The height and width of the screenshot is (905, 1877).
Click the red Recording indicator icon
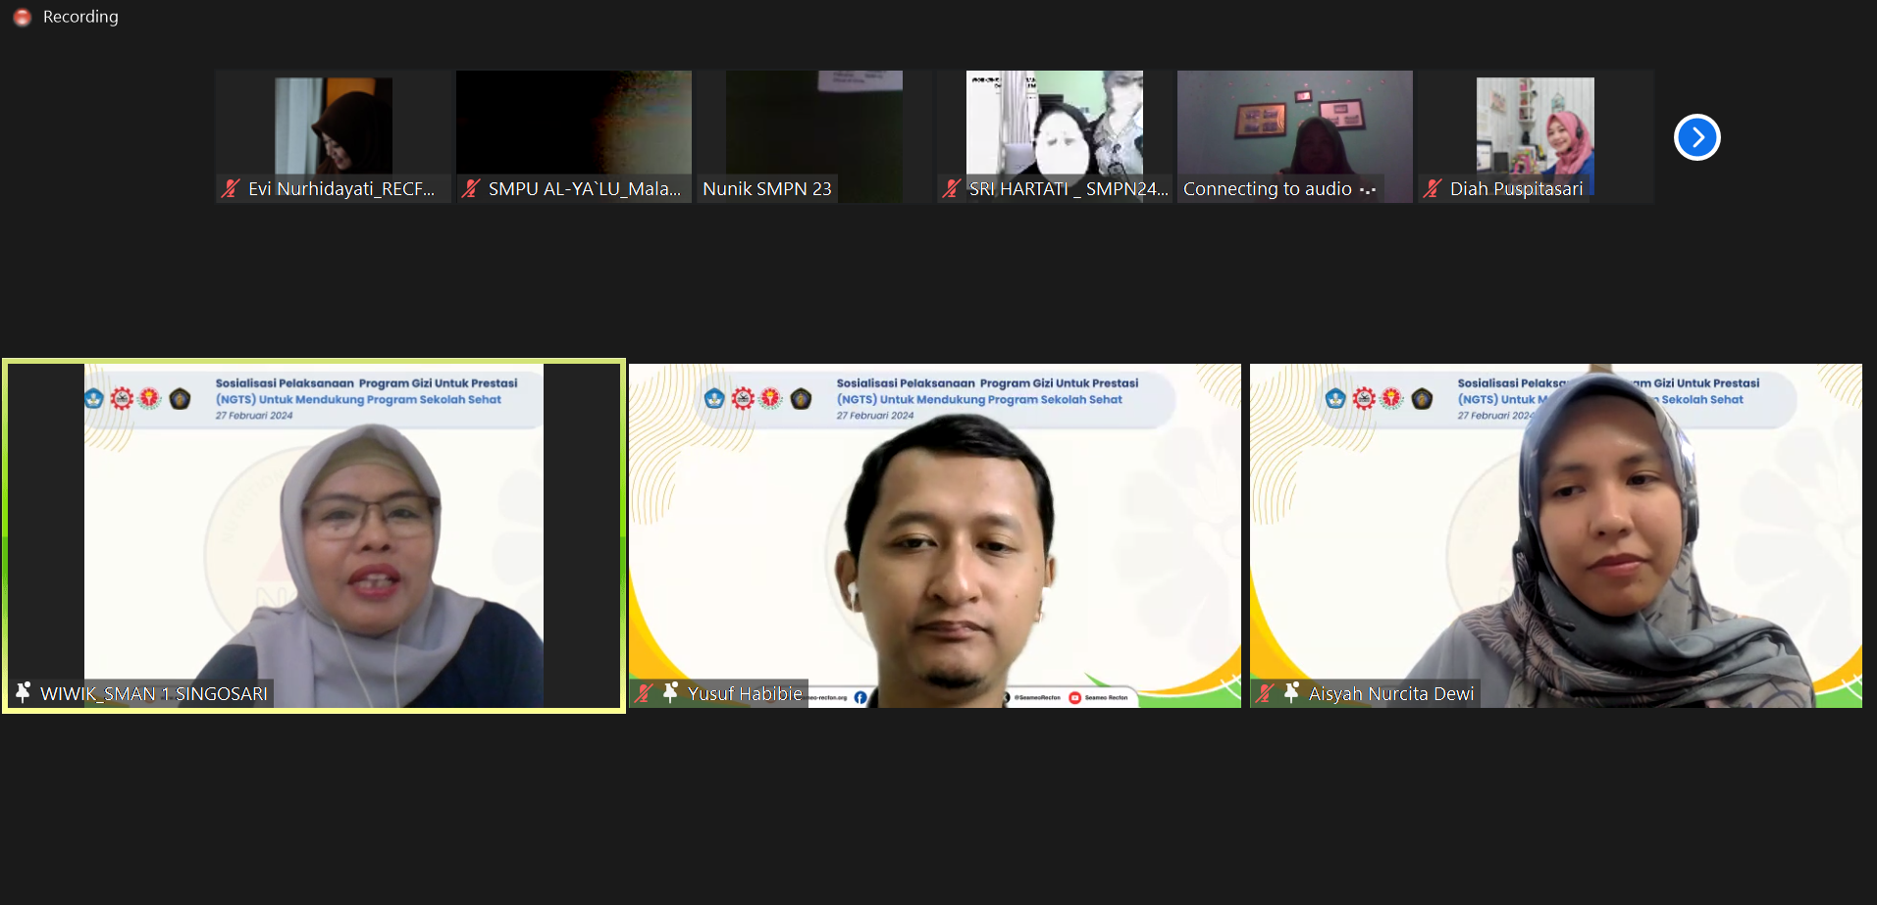click(x=23, y=18)
